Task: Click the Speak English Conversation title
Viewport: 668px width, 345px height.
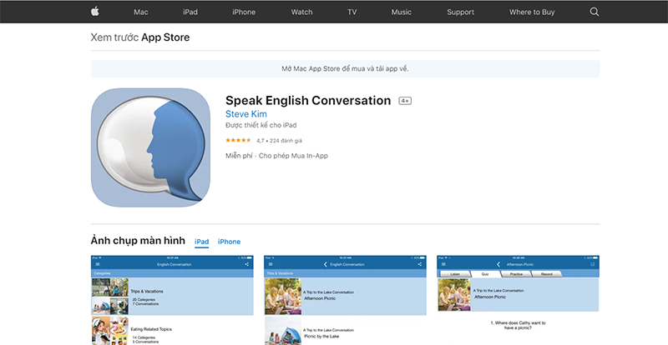Action: click(x=308, y=100)
